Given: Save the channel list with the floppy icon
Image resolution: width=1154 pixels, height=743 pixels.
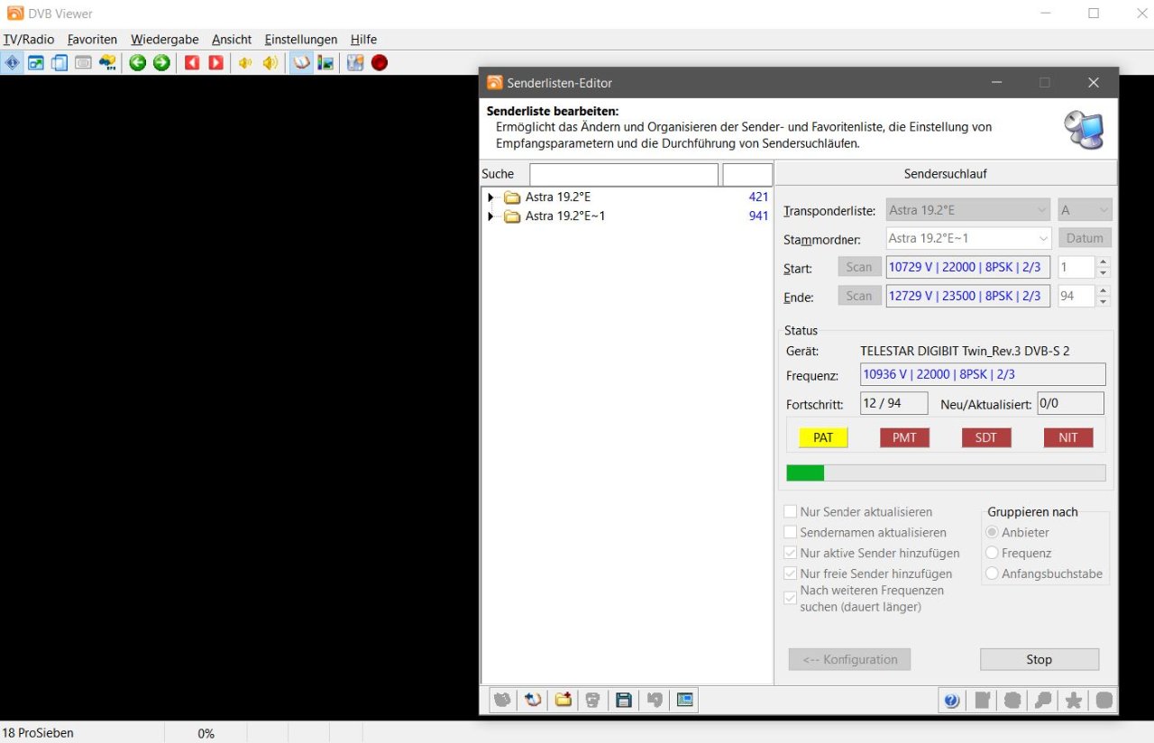Looking at the screenshot, I should pos(623,700).
